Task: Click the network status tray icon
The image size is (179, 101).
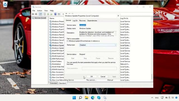Action: [162, 98]
